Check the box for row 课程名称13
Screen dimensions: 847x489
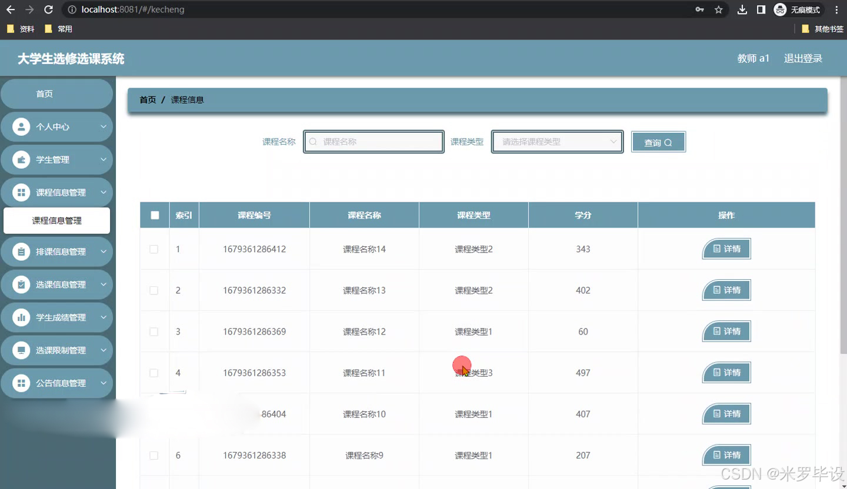154,290
